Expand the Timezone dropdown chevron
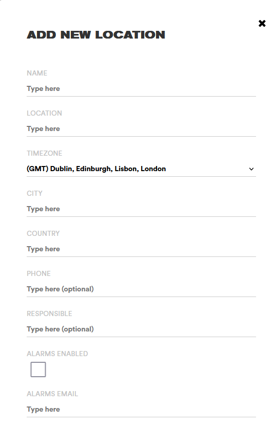The height and width of the screenshot is (425, 274). click(x=251, y=169)
